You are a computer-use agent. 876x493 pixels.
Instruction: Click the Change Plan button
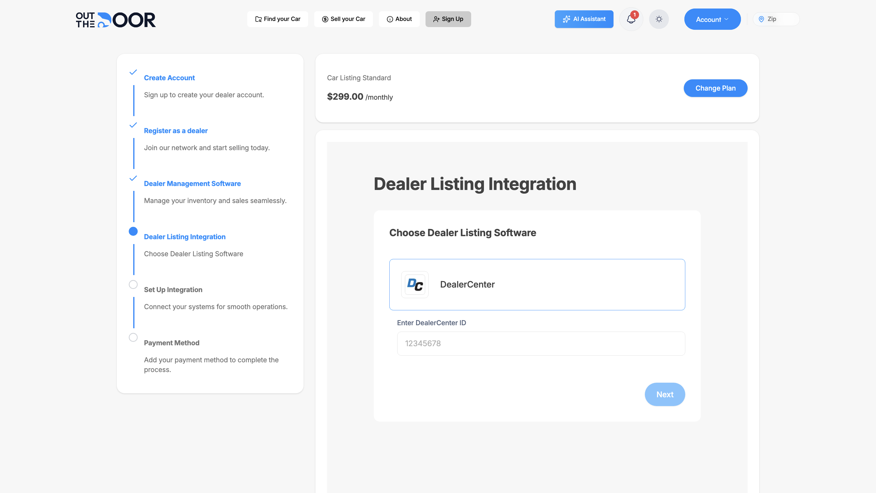715,88
